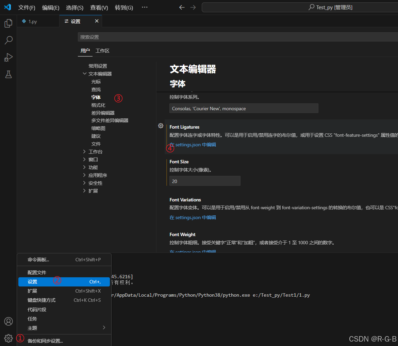Open the Search view in activity bar
The height and width of the screenshot is (346, 398).
pyautogui.click(x=9, y=40)
